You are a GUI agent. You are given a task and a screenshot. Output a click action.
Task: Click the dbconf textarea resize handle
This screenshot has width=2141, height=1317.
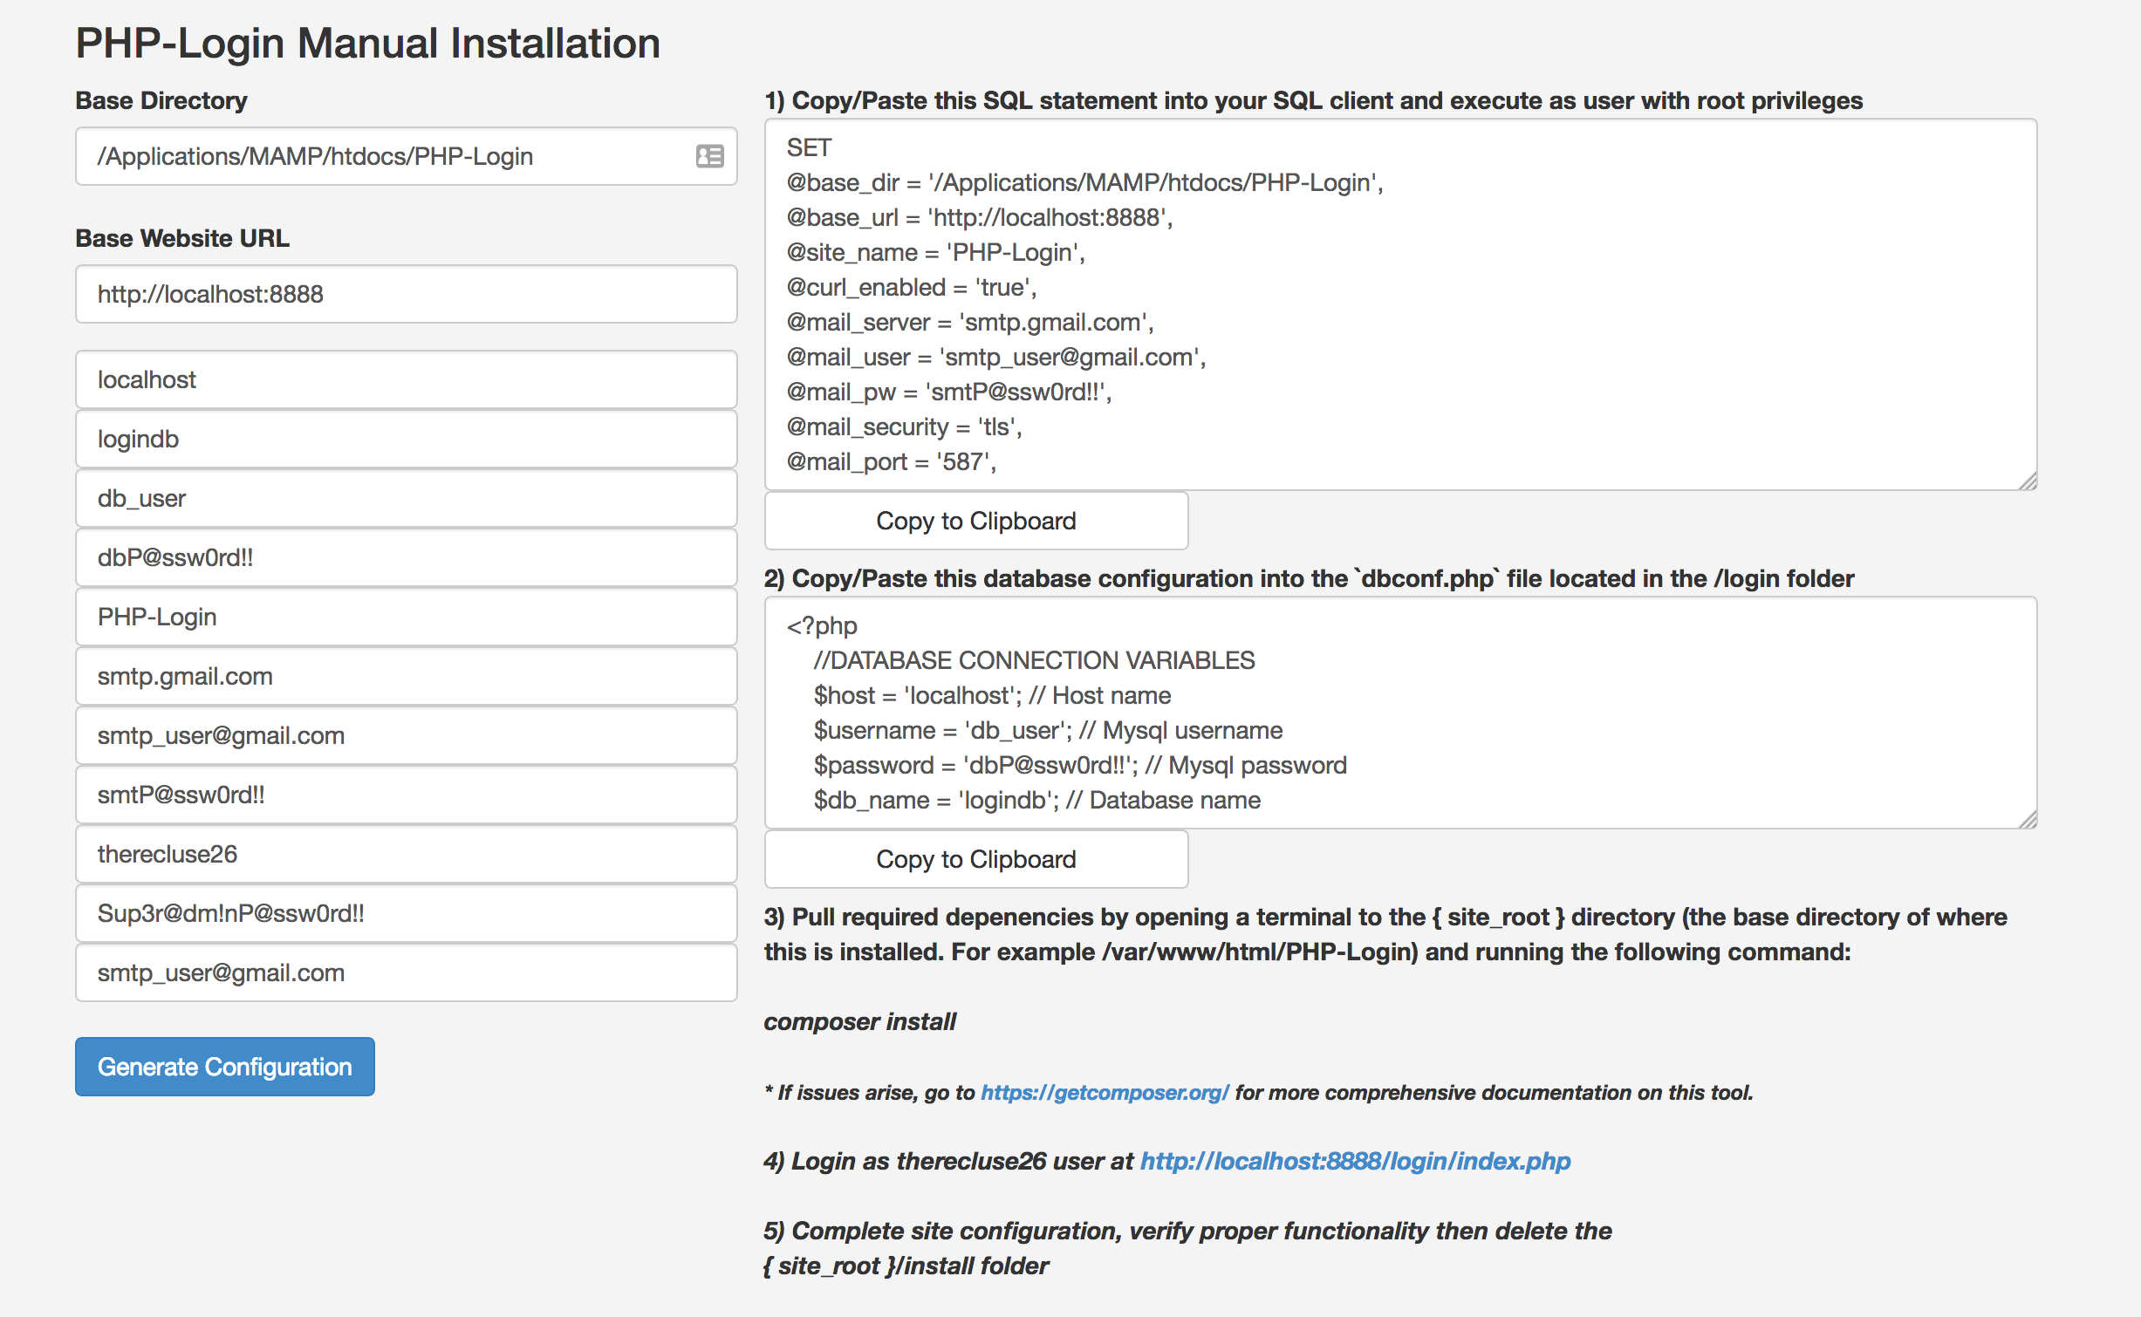(x=2028, y=819)
